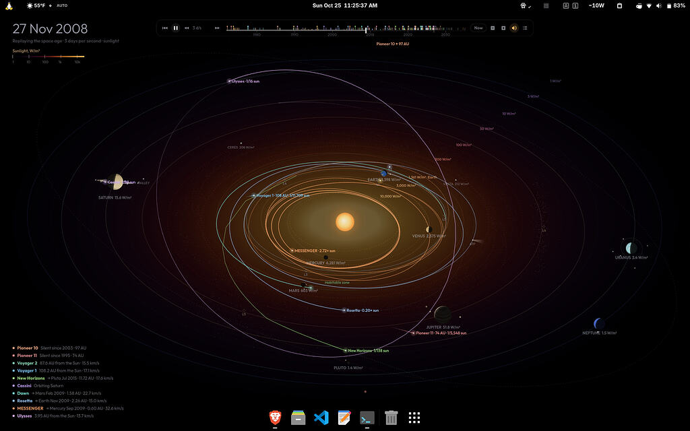Screen dimensions: 690x431
Task: Click the Venus planet icon
Action: tap(429, 230)
